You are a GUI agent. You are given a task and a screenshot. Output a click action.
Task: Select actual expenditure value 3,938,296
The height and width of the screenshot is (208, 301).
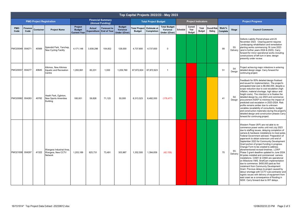[x=93, y=49]
